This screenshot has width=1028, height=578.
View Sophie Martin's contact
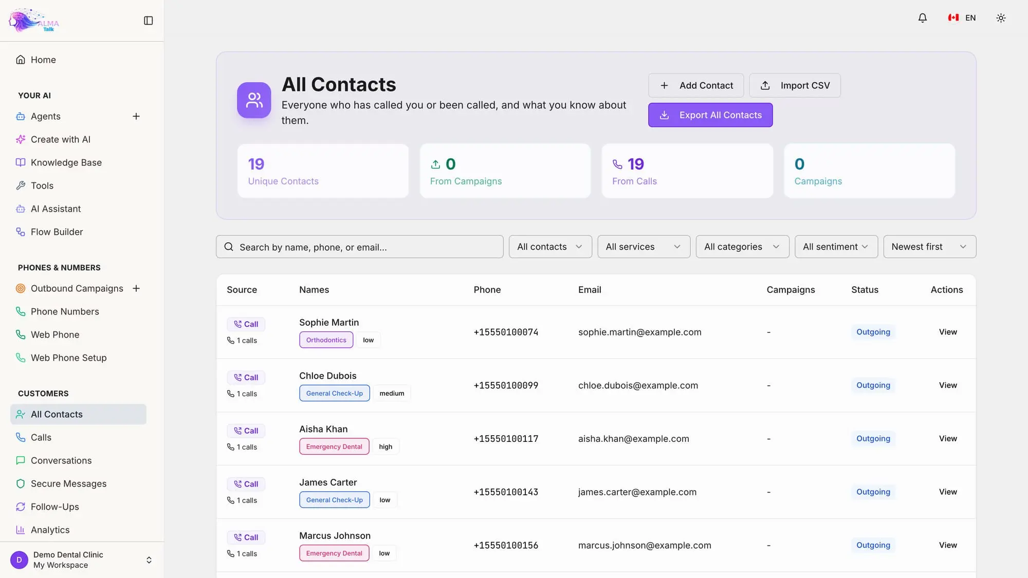click(x=948, y=332)
